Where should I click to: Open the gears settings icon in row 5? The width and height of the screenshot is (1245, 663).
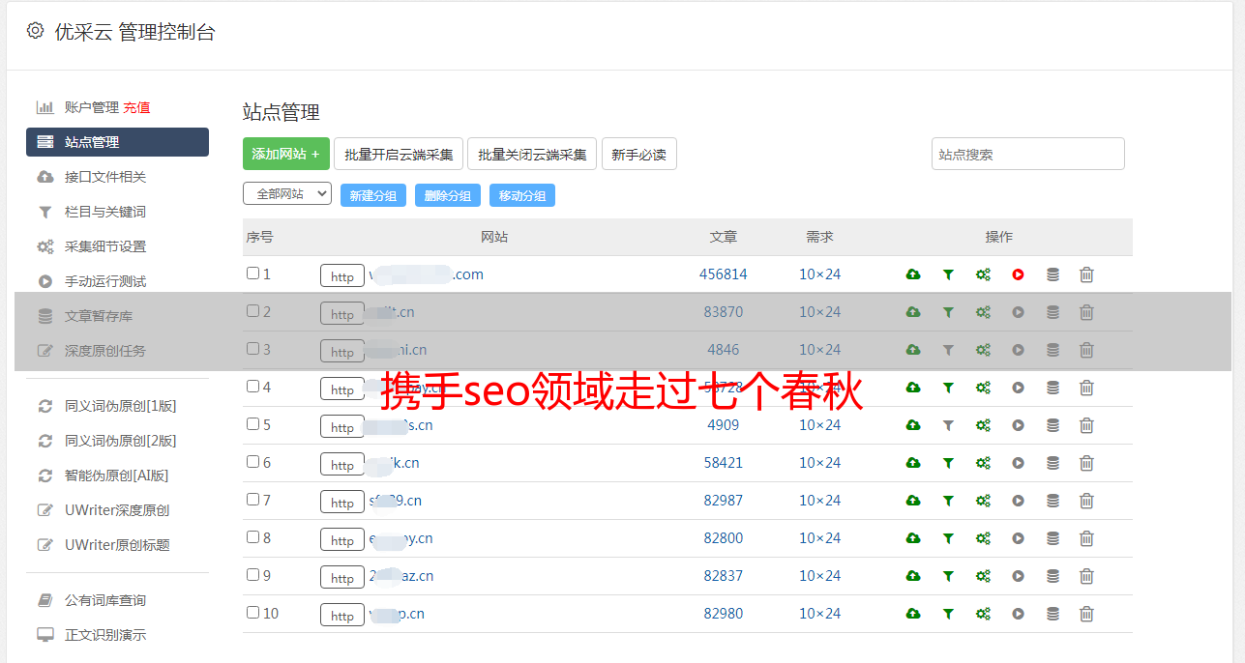point(983,425)
